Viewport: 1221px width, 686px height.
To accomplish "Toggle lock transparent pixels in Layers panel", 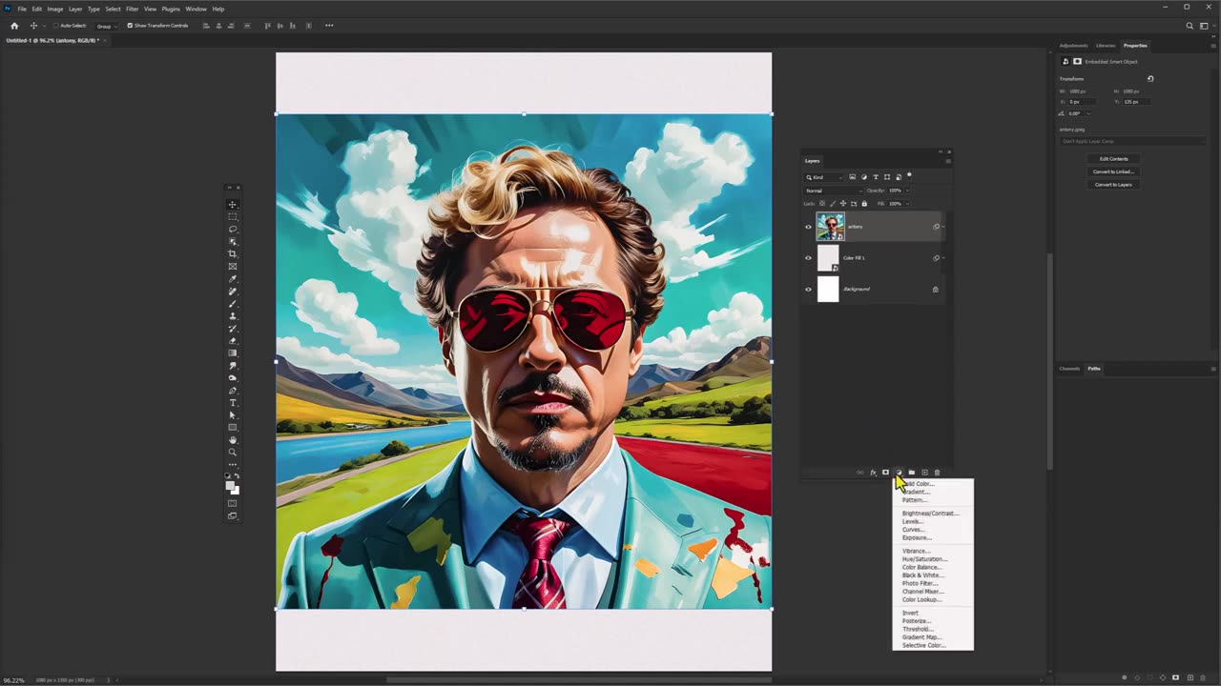I will tap(822, 204).
